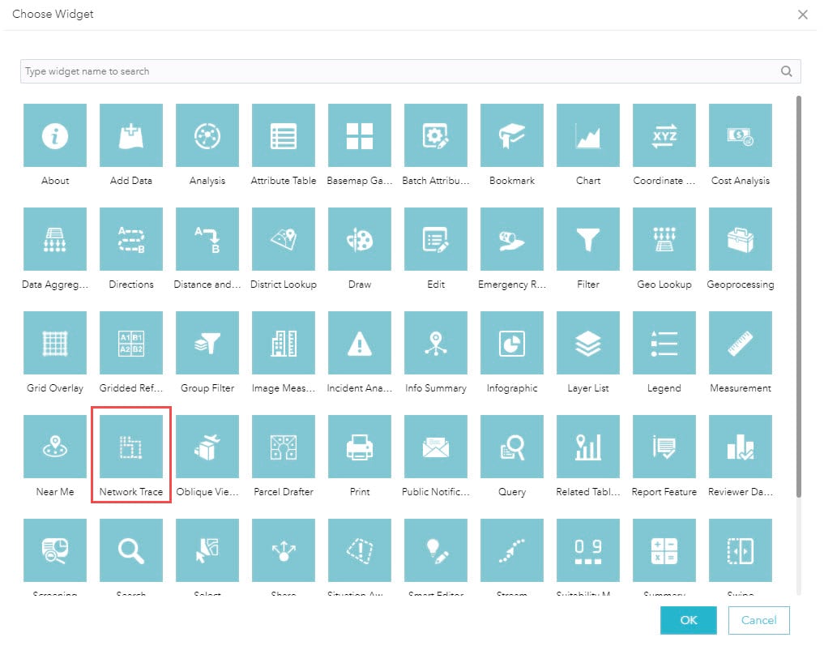824x646 pixels.
Task: Click the search magnifier in search box
Action: click(786, 71)
